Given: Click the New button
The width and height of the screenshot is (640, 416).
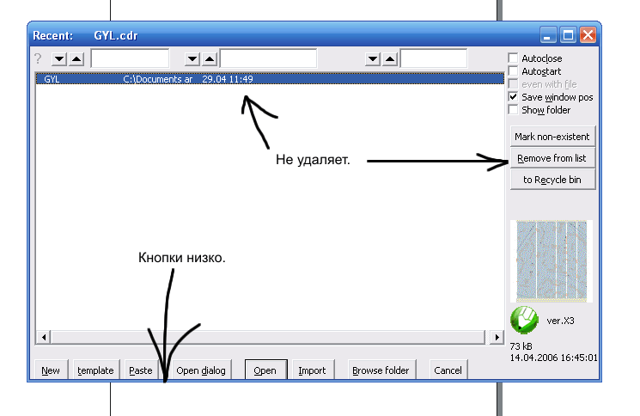Looking at the screenshot, I should coord(51,370).
